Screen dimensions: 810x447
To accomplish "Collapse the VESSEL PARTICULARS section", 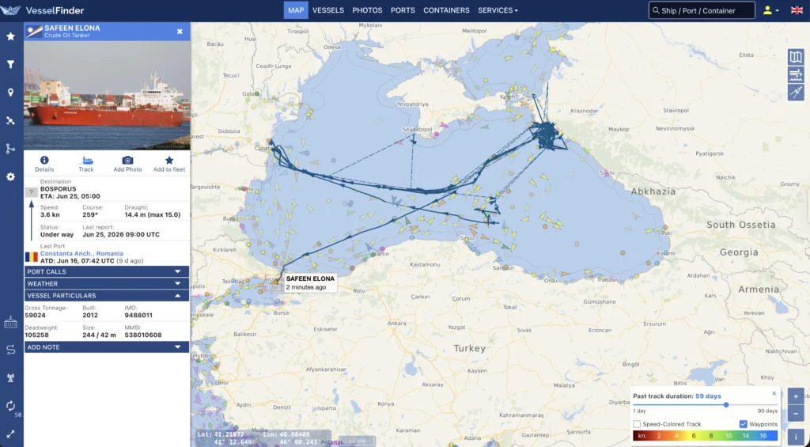I will pos(107,296).
